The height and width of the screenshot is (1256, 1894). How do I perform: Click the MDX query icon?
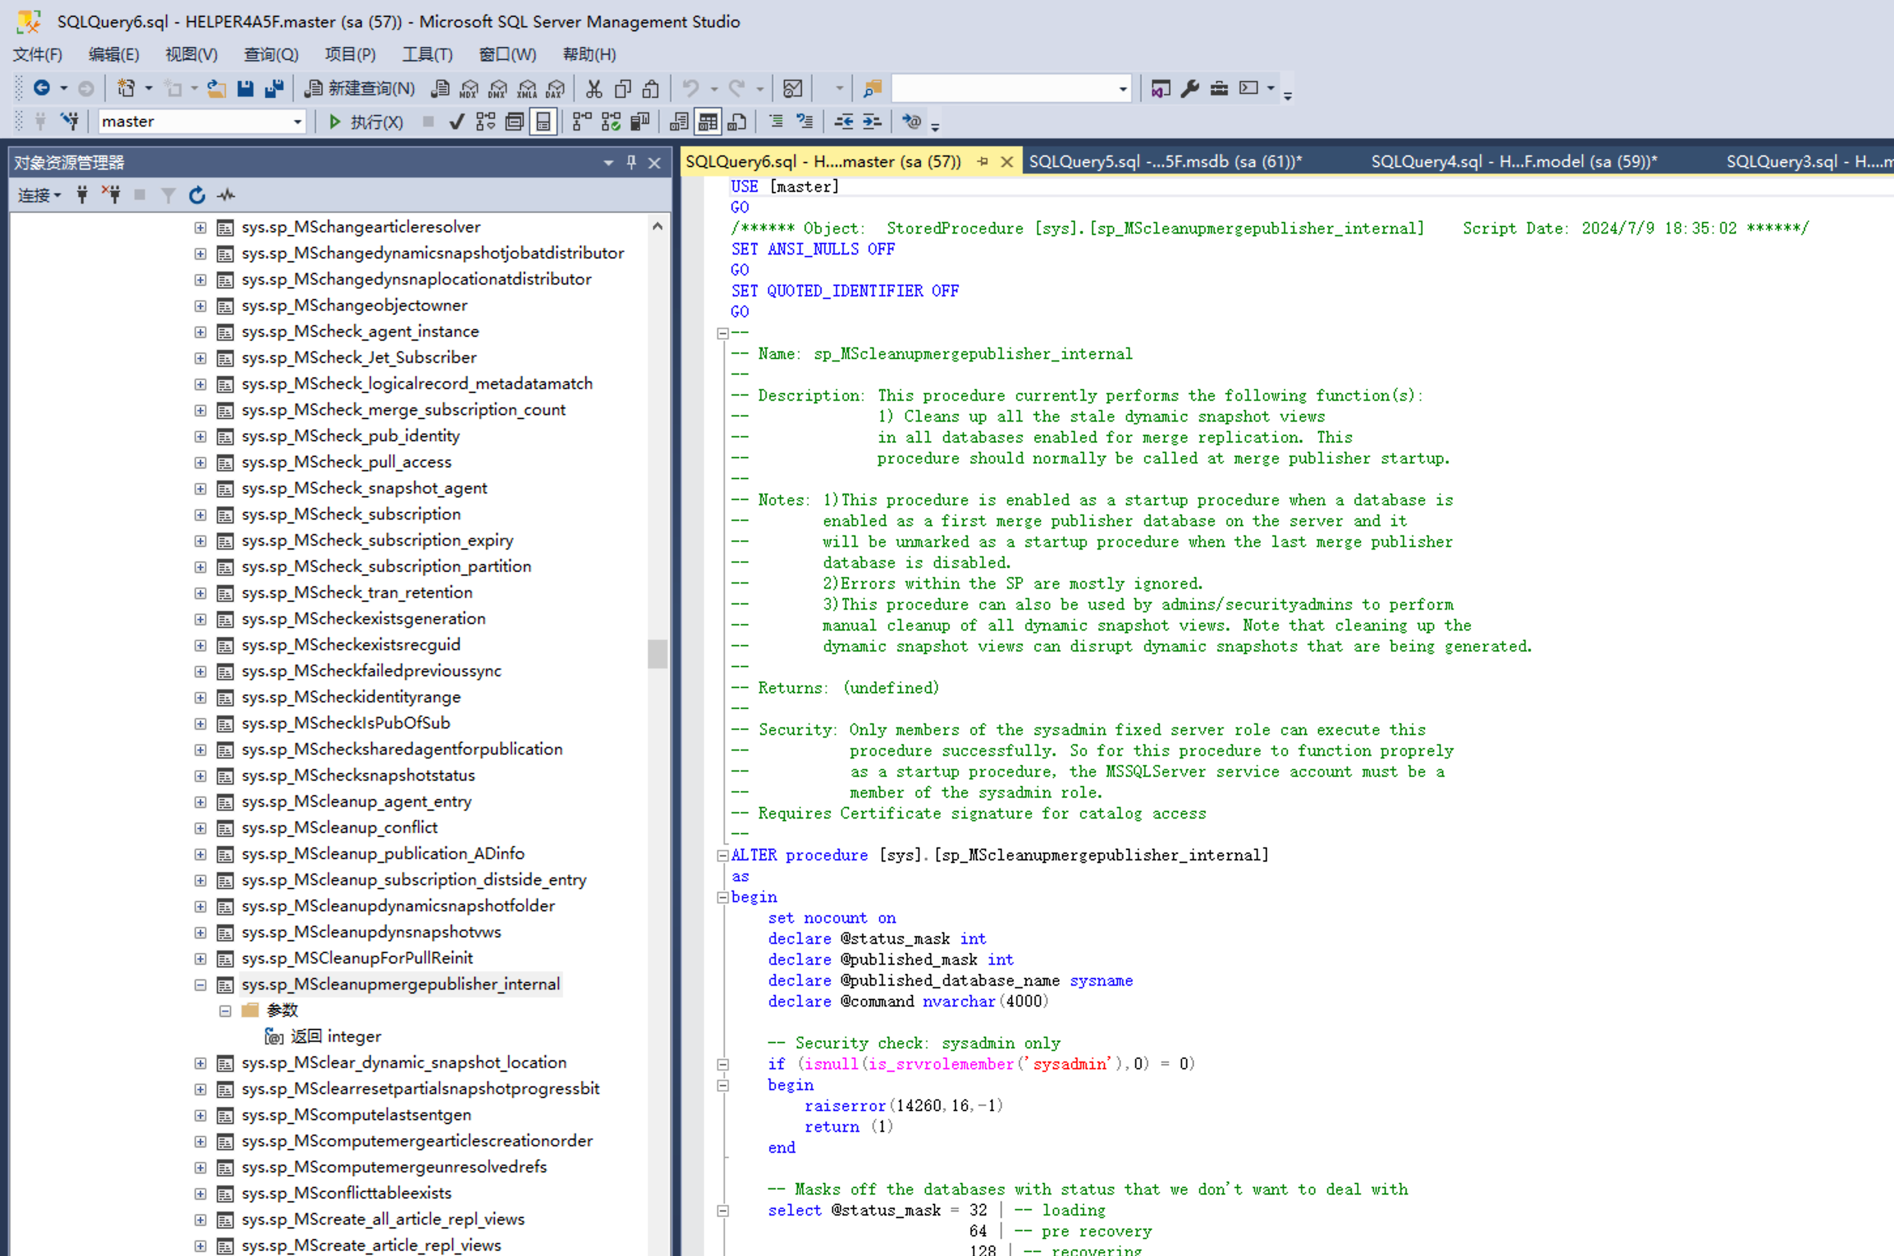click(469, 88)
